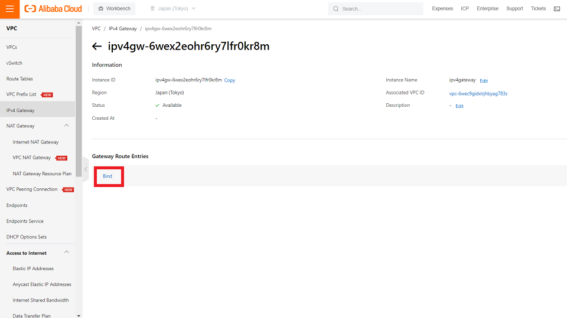Screen dimensions: 567x318
Task: Collapse the Access to Internet section
Action: (x=67, y=253)
